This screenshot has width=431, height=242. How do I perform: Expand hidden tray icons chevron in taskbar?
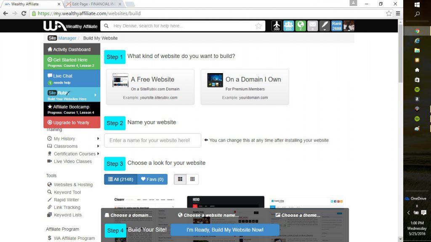tap(408, 213)
